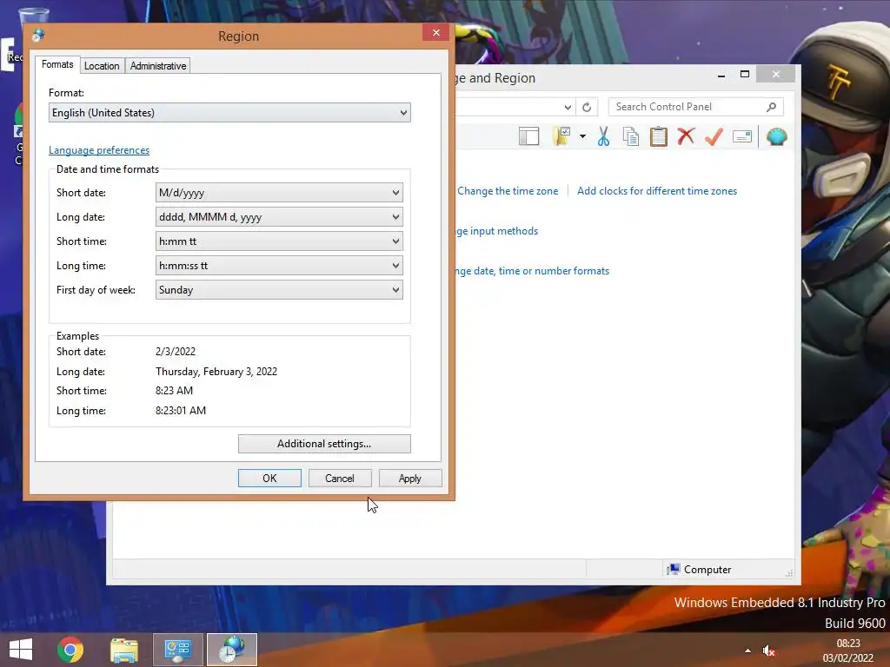
Task: Click the magnifier in Search Control Panel box
Action: pyautogui.click(x=771, y=107)
